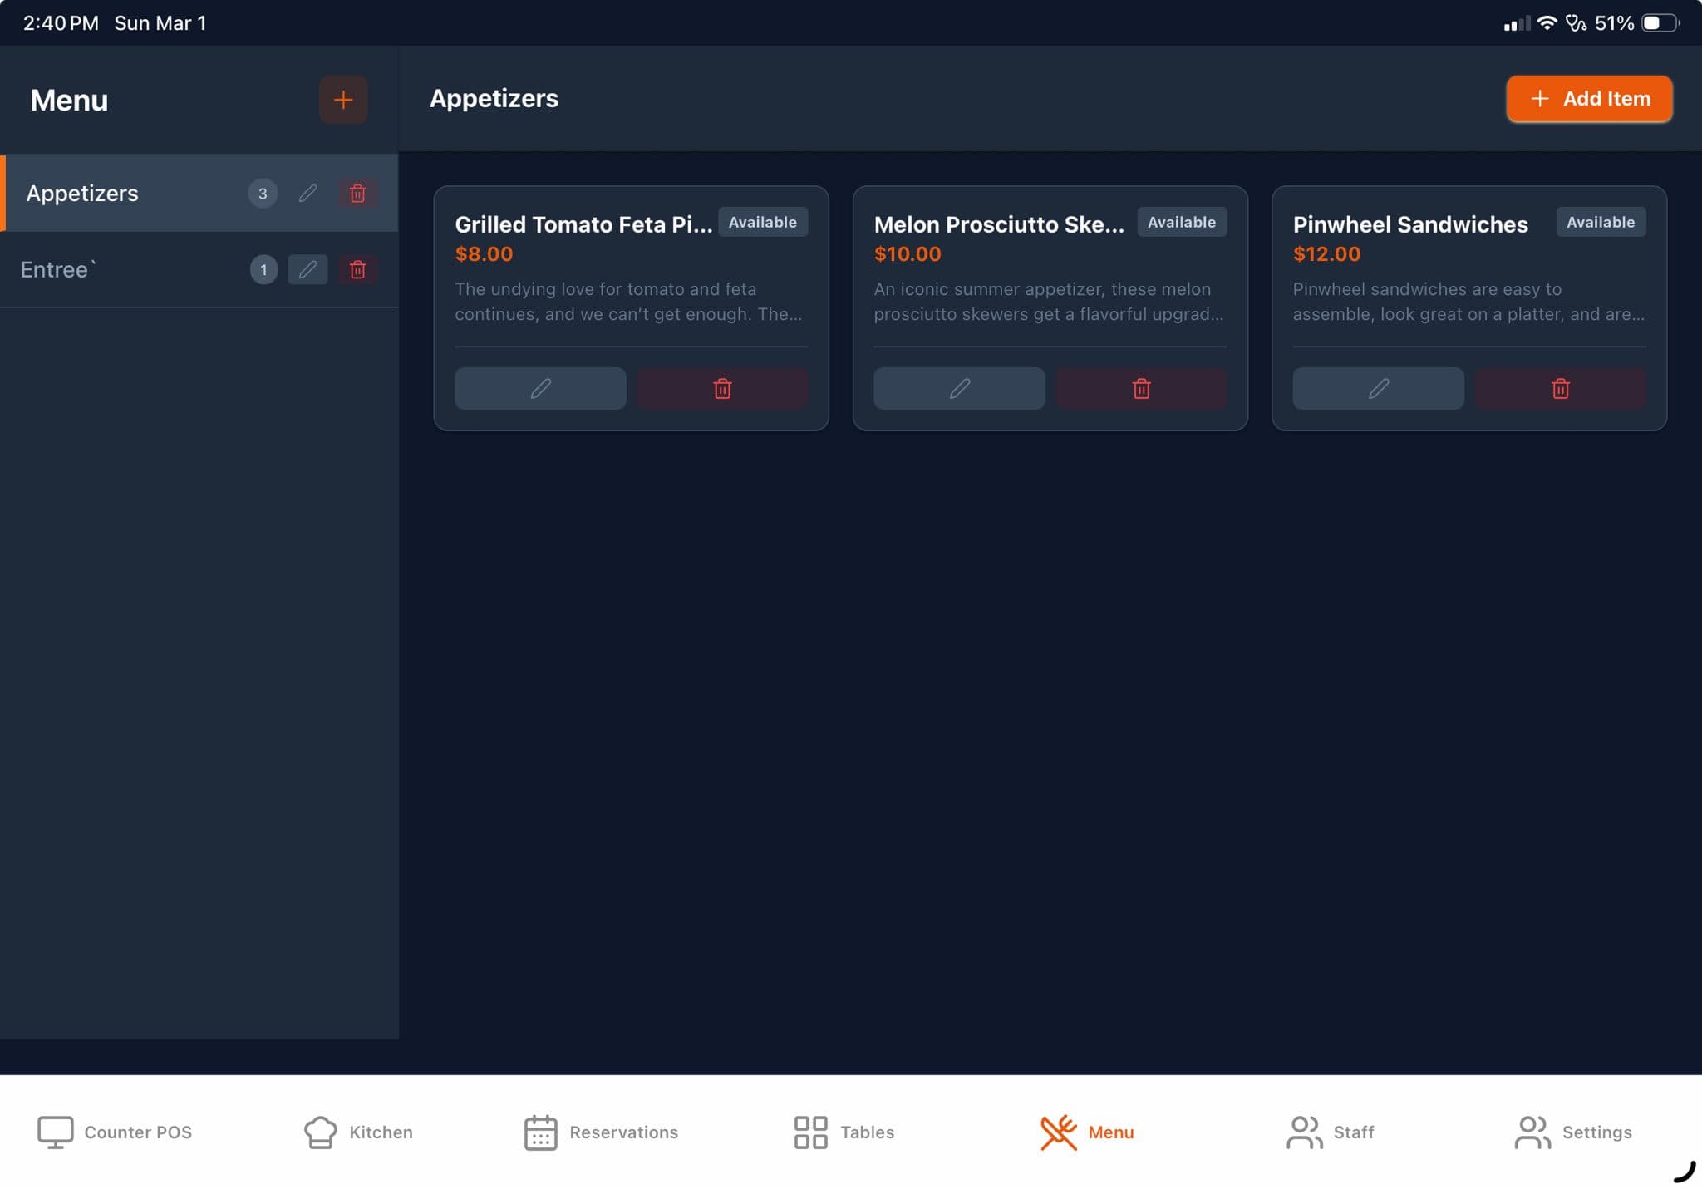Open Settings from the bottom navigation

[x=1530, y=1132]
